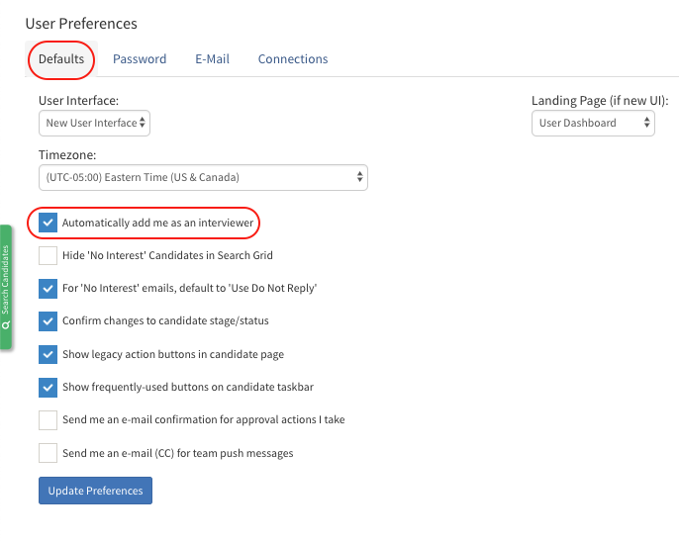Enable Hide 'No Interest' Candidates in Search Grid
Screen dimensions: 679x541
pos(48,255)
